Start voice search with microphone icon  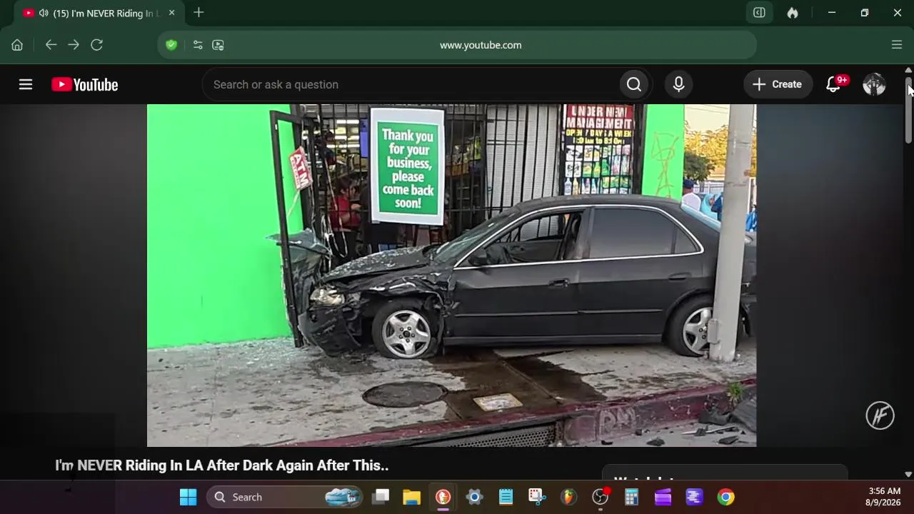(x=679, y=84)
